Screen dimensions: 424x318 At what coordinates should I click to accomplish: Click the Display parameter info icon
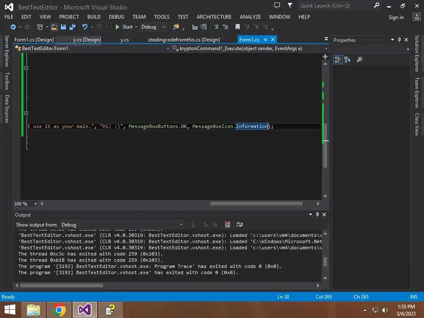point(204,27)
